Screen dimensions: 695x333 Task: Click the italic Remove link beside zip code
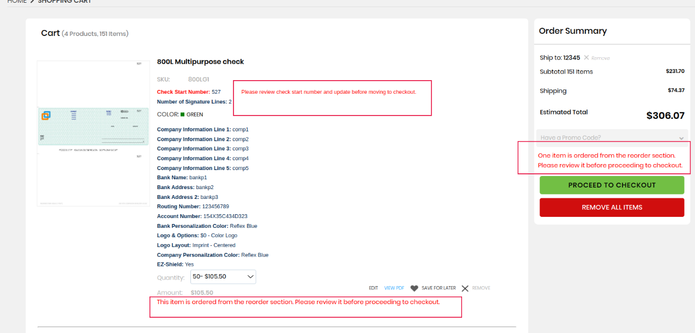(601, 58)
